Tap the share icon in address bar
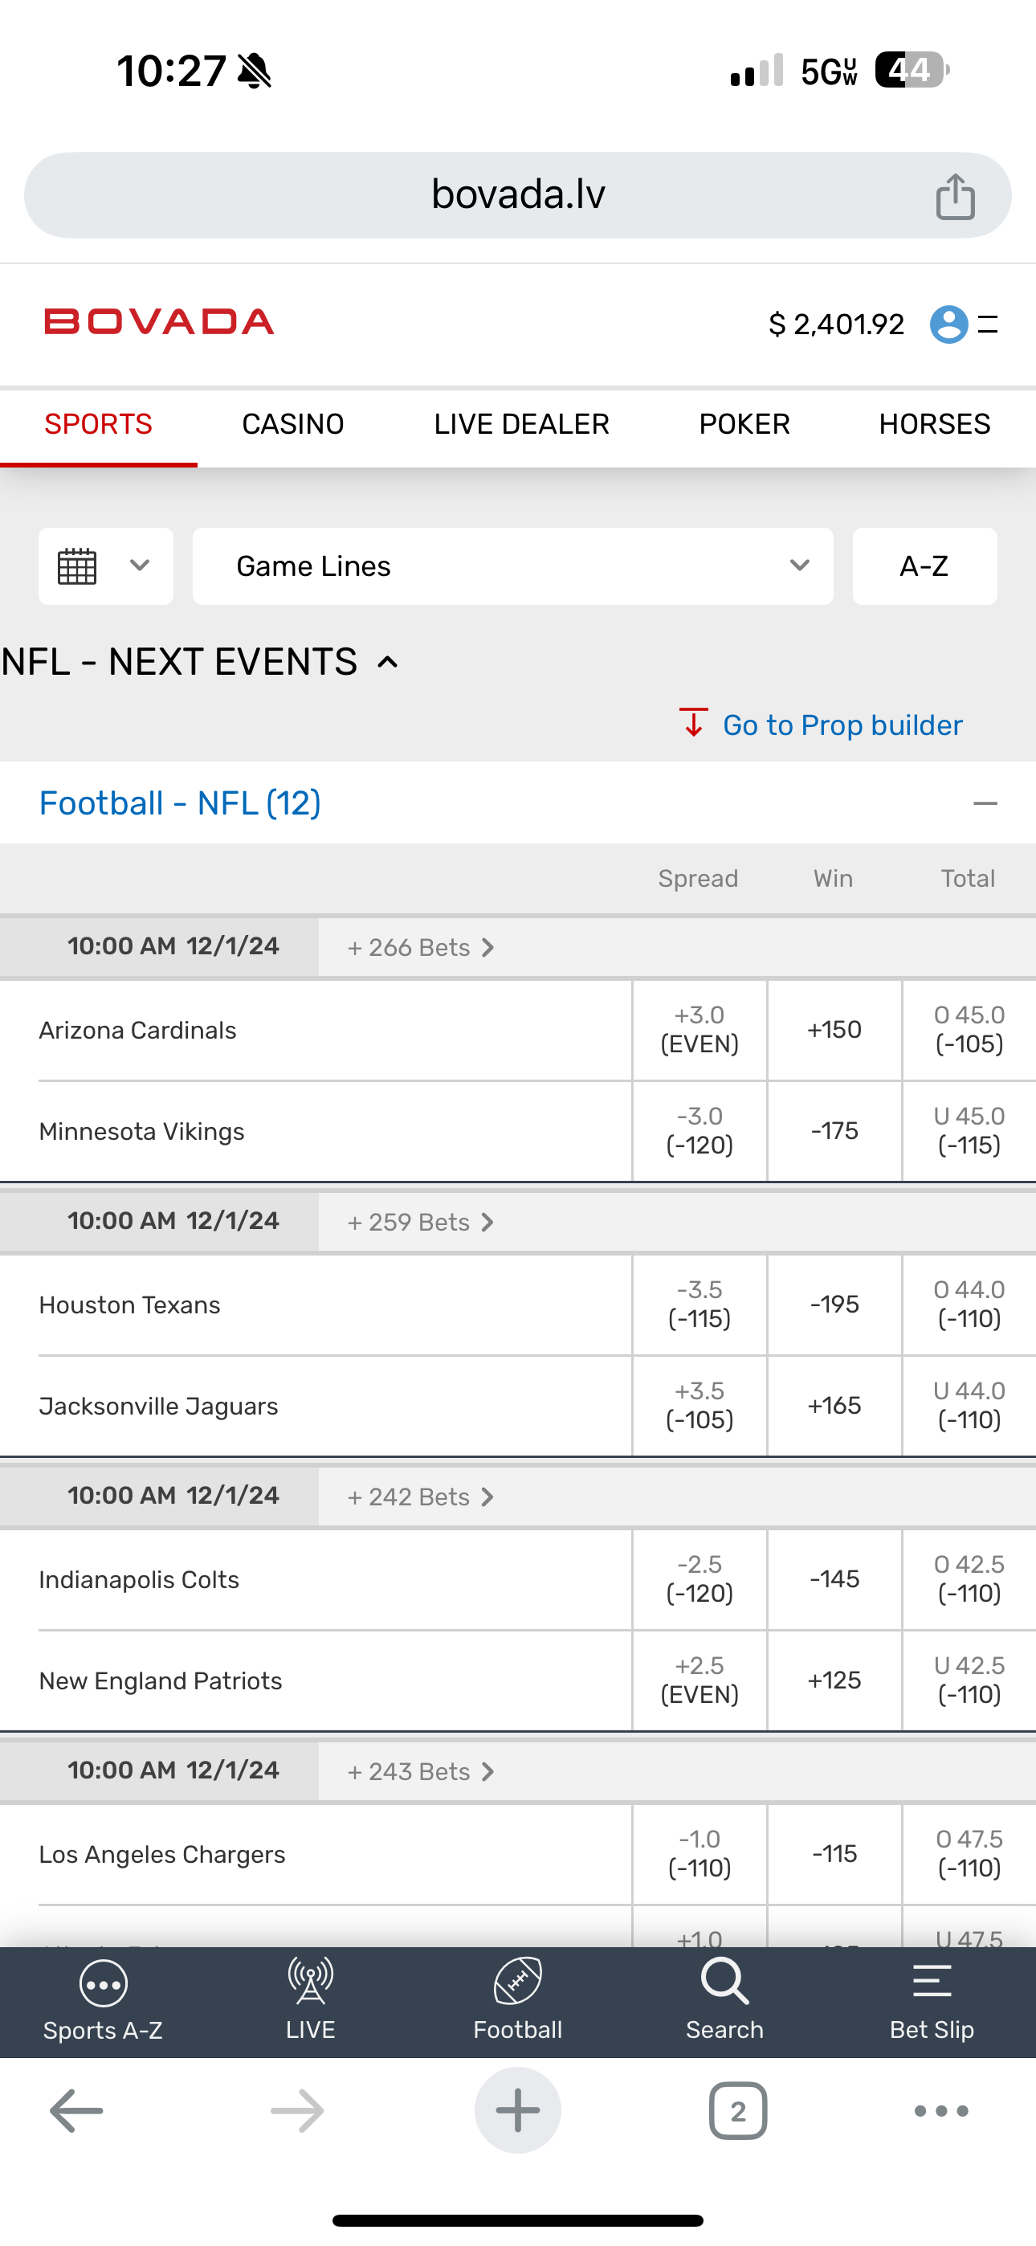Image resolution: width=1036 pixels, height=2246 pixels. [955, 196]
